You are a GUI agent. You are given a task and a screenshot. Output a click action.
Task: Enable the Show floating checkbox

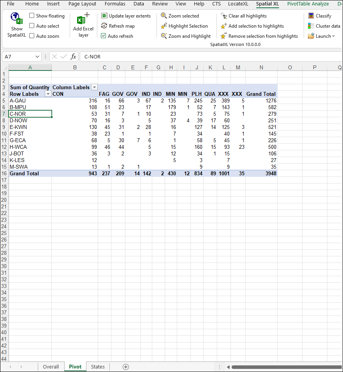(x=32, y=16)
